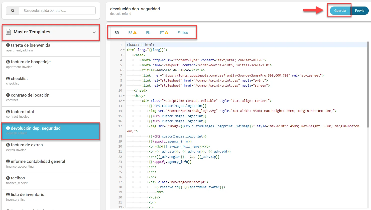
Task: Open the factura de extras template
Action: [x=51, y=148]
